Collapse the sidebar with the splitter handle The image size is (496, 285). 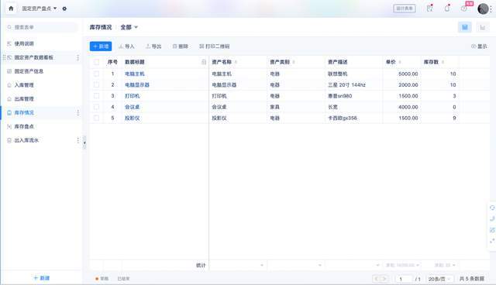click(x=84, y=142)
